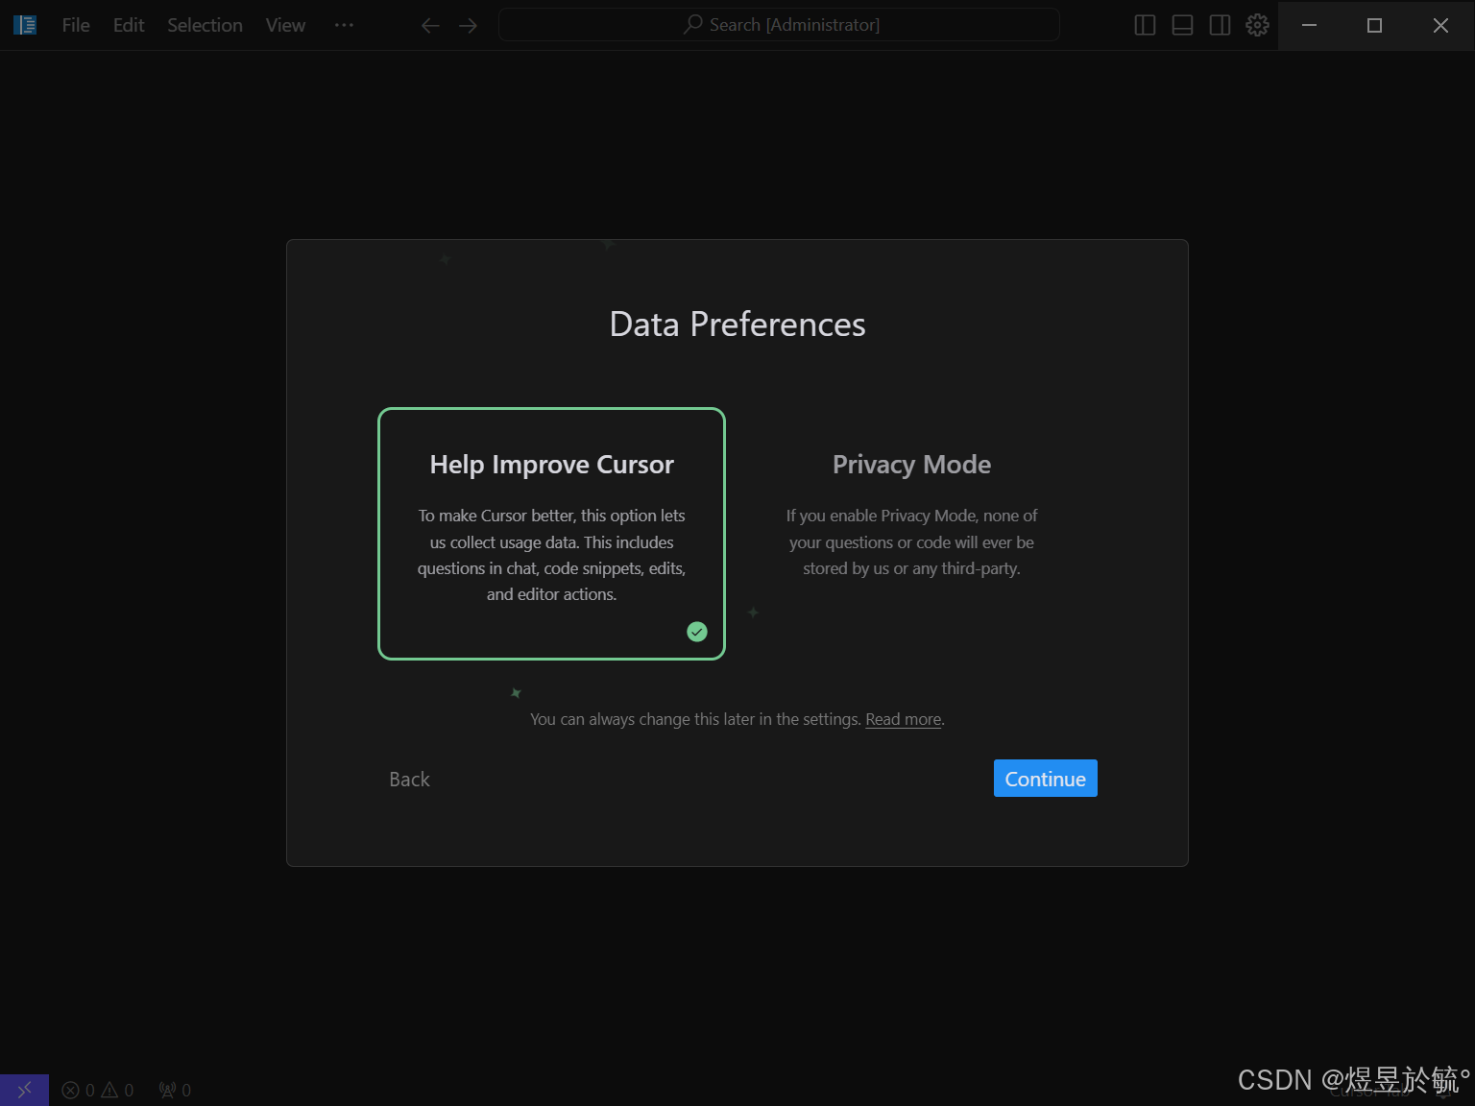This screenshot has width=1475, height=1106.
Task: Toggle the secondary sidebar layout icon
Action: 1220,26
